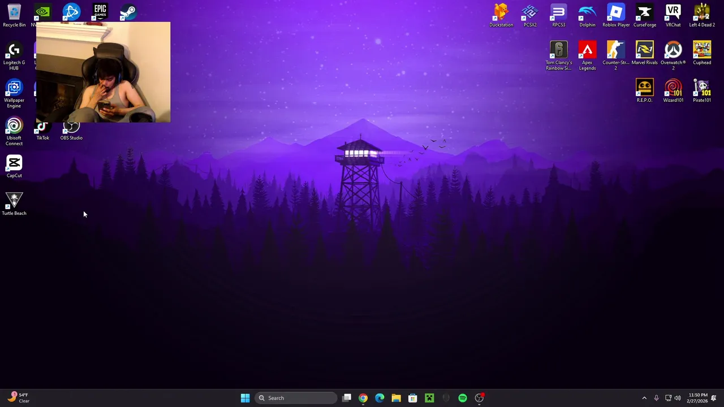
Task: Open Microsoft Store from taskbar
Action: [413, 398]
